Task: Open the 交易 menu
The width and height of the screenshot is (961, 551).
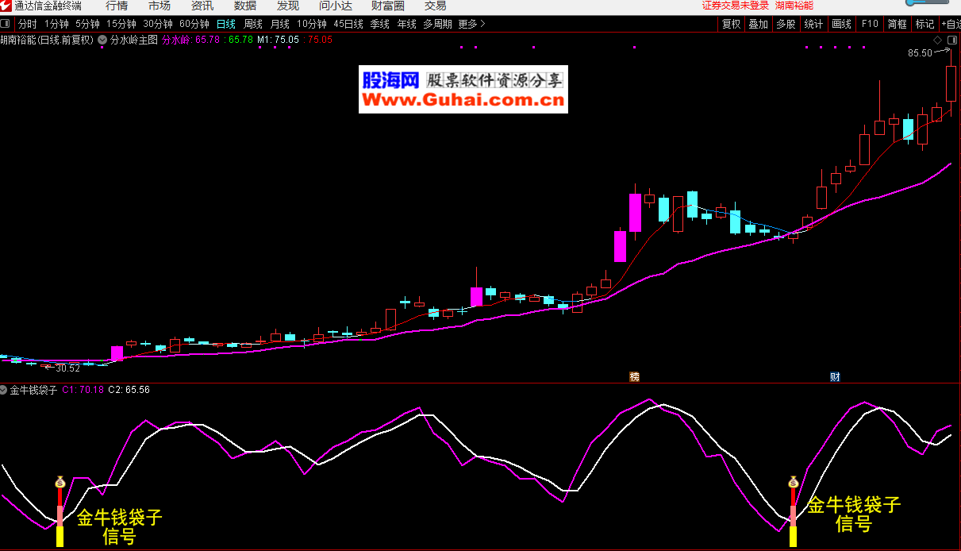Action: pos(435,6)
